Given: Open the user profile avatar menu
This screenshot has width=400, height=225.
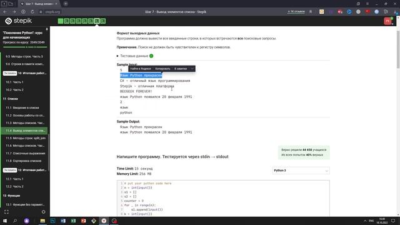Looking at the screenshot, I should [x=387, y=21].
